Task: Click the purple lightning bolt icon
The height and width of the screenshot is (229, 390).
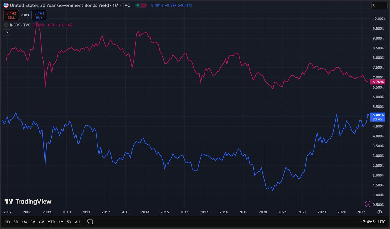Action: [368, 204]
